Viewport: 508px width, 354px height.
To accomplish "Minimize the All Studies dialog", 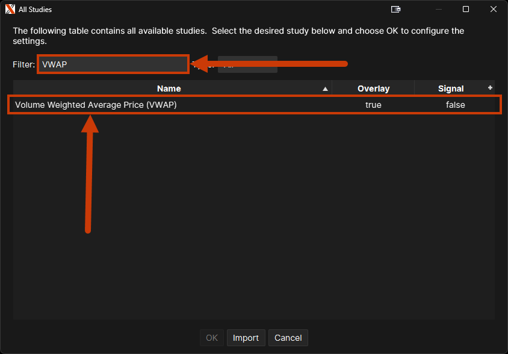I will [438, 9].
